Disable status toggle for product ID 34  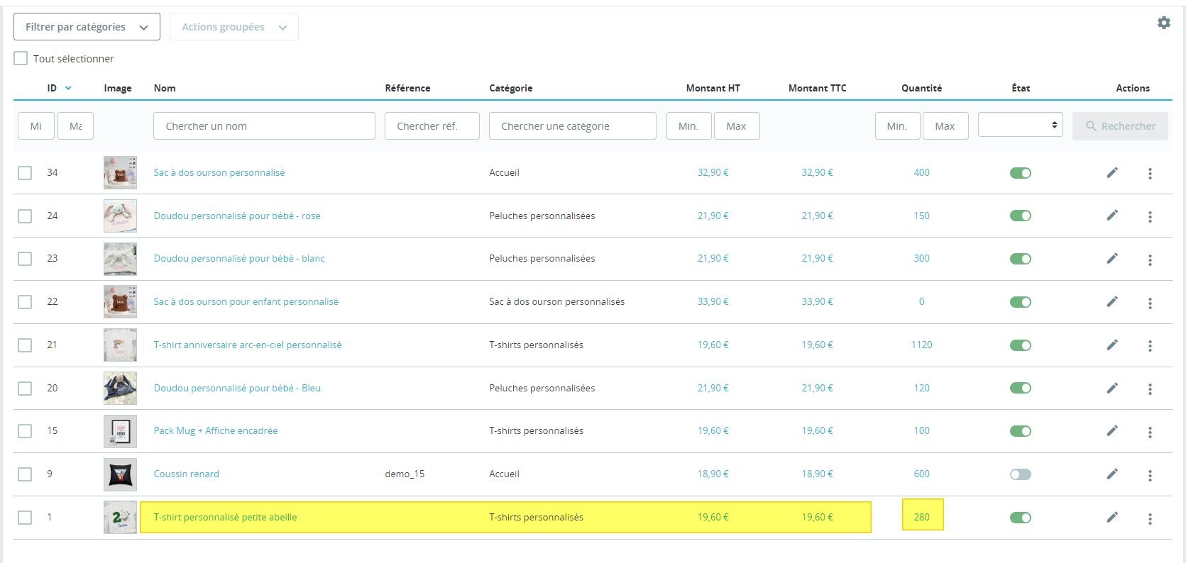pos(1021,173)
